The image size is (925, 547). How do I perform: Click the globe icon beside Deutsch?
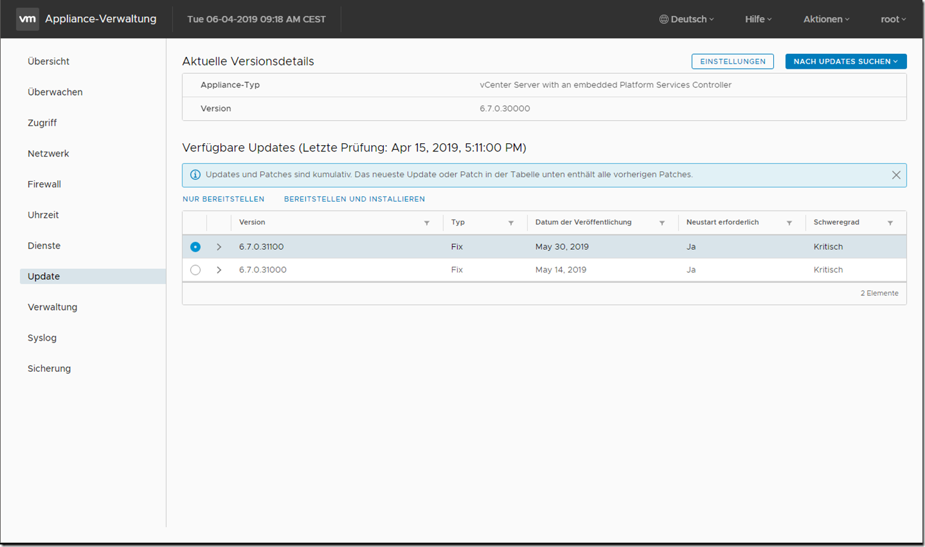click(x=664, y=19)
